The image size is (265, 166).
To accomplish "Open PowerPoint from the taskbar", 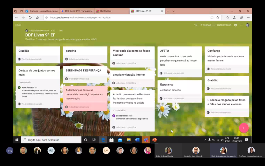I will (x=154, y=140).
